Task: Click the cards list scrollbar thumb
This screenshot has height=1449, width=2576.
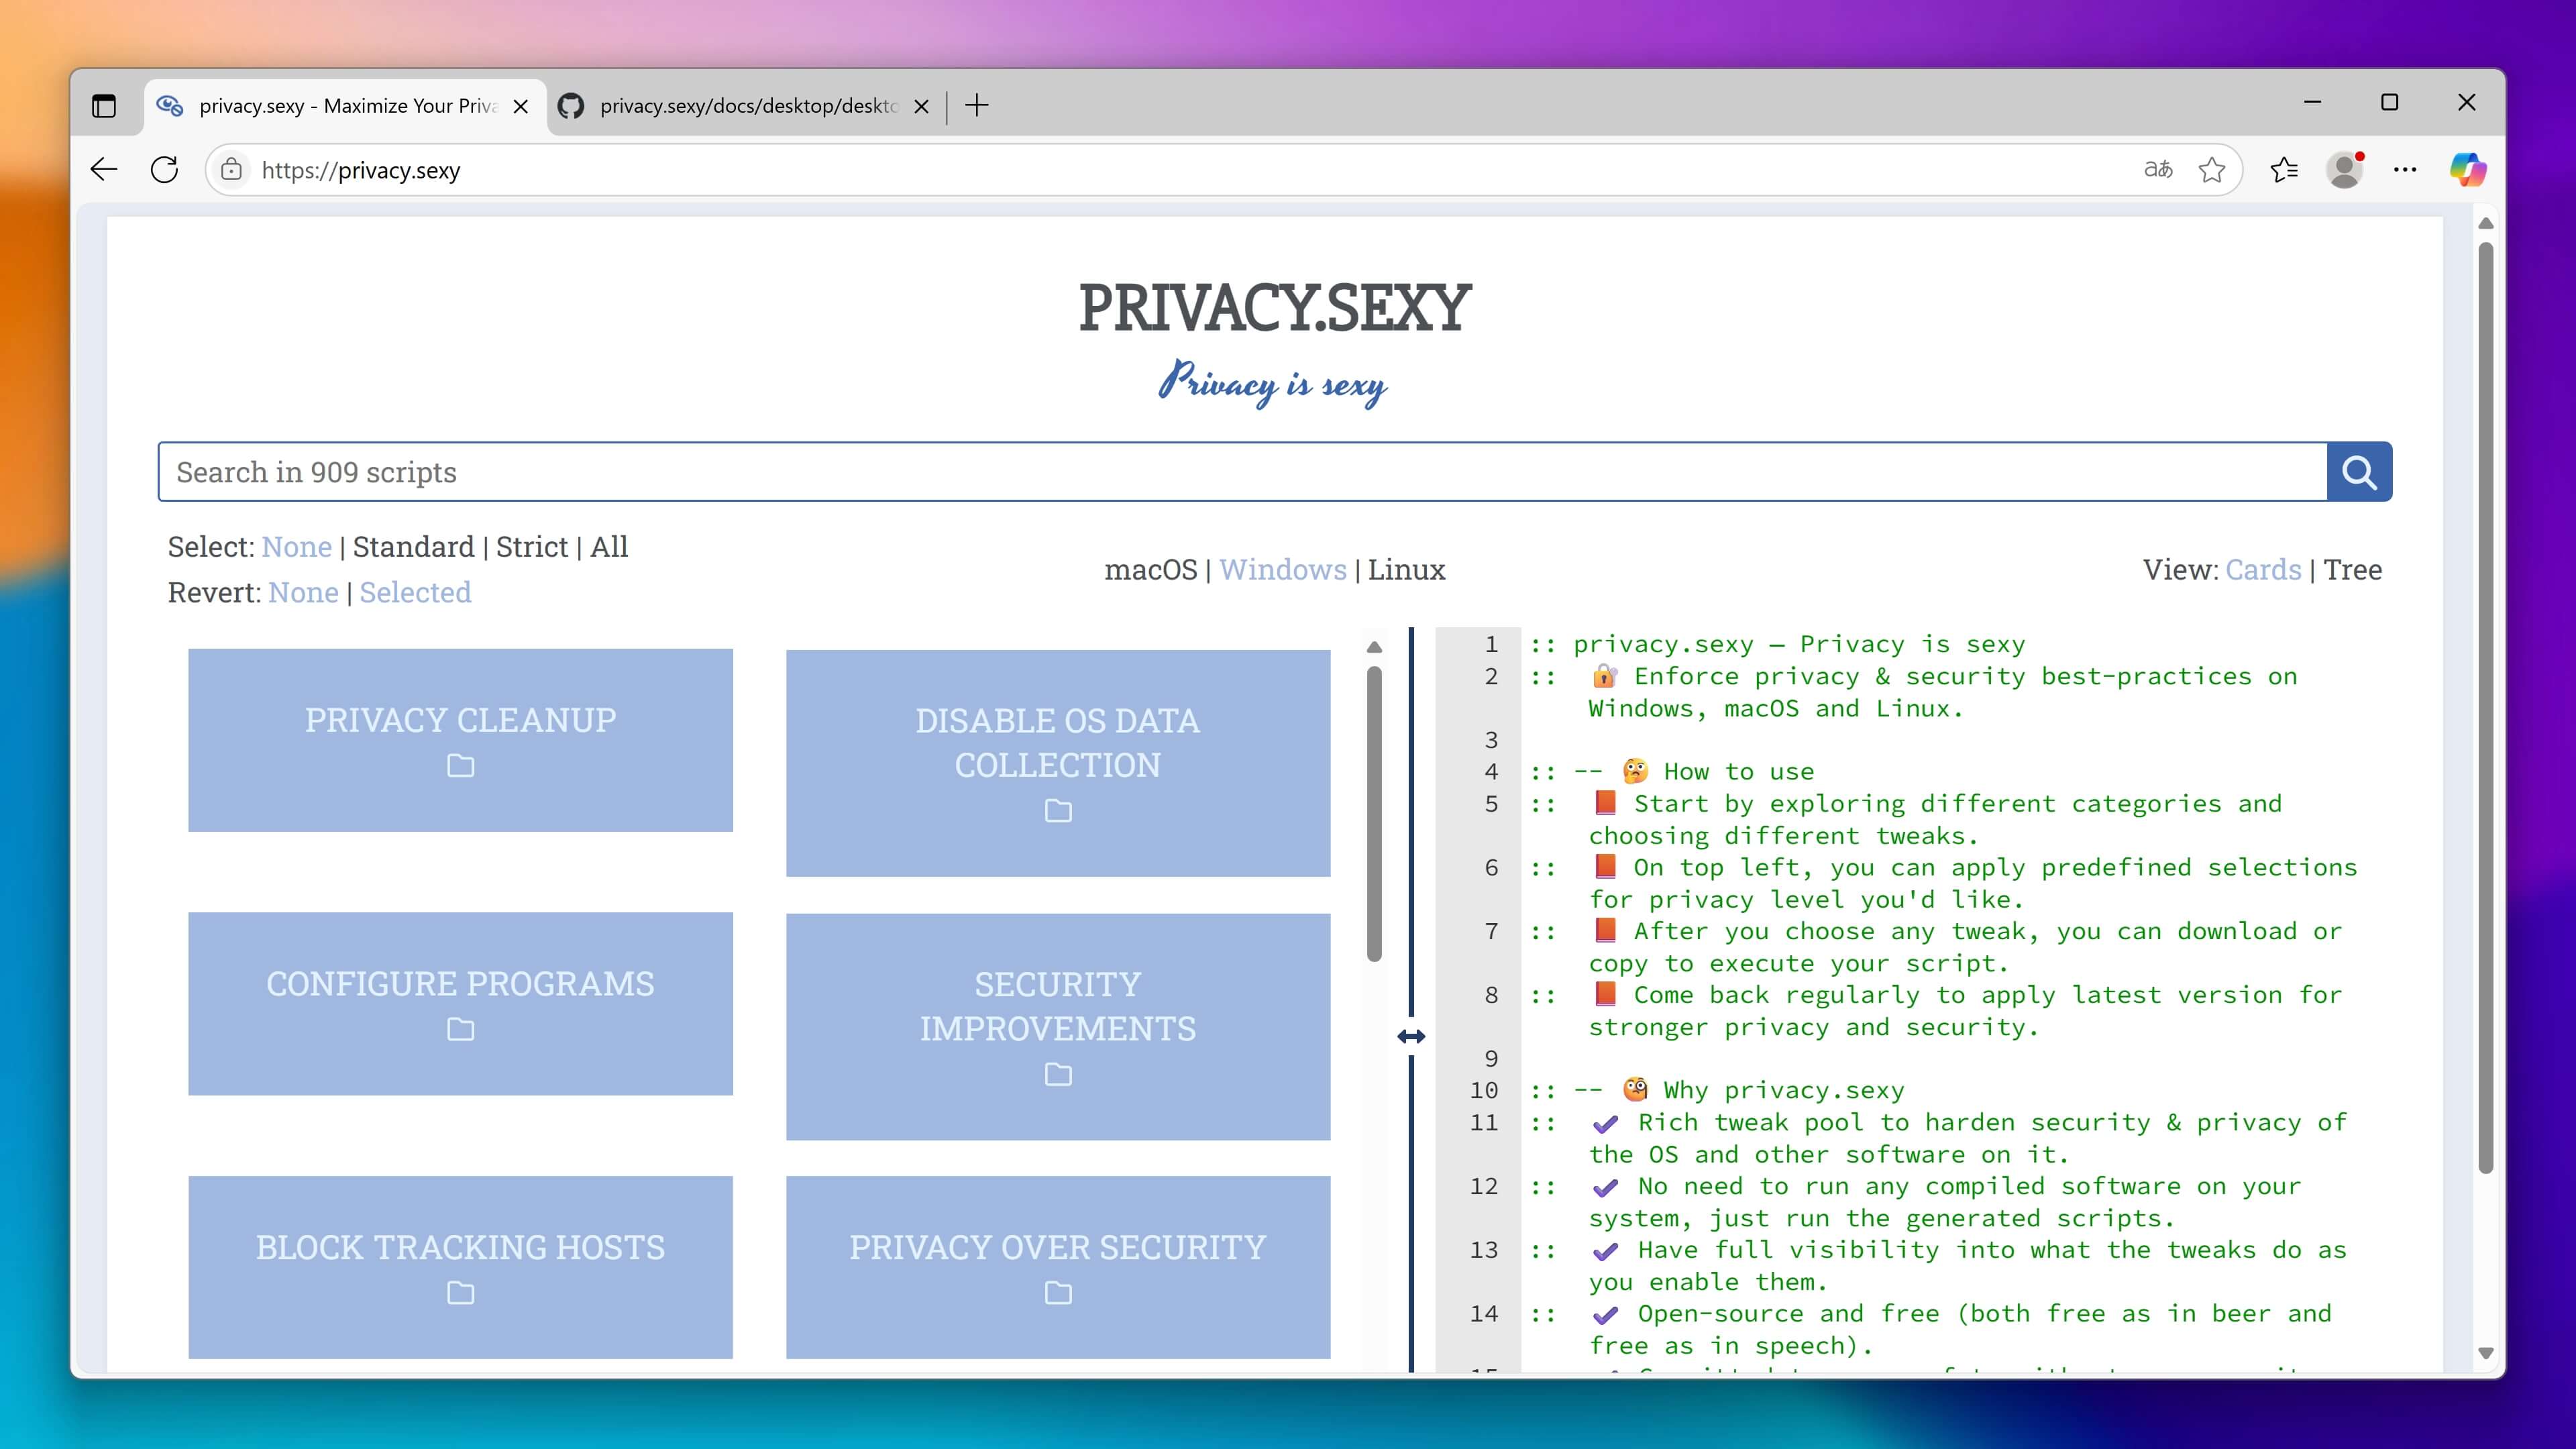Action: click(x=1374, y=813)
